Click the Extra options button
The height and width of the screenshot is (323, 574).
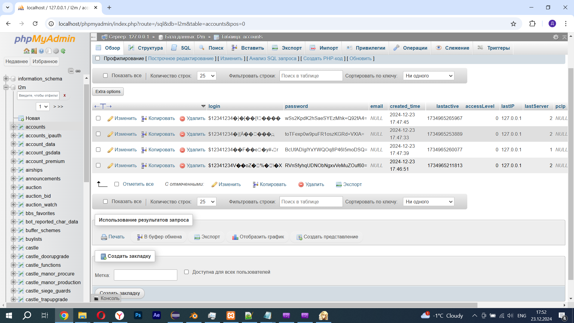click(x=108, y=92)
